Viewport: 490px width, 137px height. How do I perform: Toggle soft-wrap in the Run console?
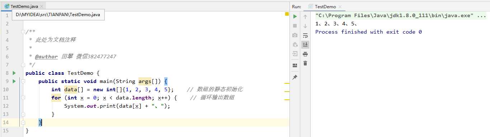(x=305, y=35)
